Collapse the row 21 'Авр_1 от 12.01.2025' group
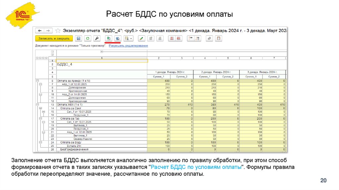Image resolution: width=339 pixels, height=190 pixels. pyautogui.click(x=43, y=132)
